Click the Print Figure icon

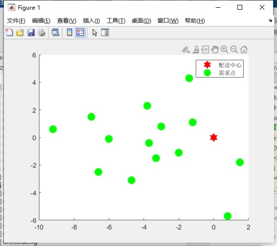(x=42, y=32)
